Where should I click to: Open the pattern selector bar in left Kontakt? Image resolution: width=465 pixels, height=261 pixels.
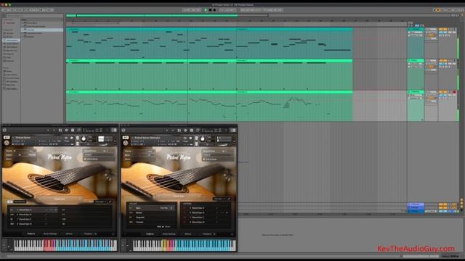click(60, 199)
